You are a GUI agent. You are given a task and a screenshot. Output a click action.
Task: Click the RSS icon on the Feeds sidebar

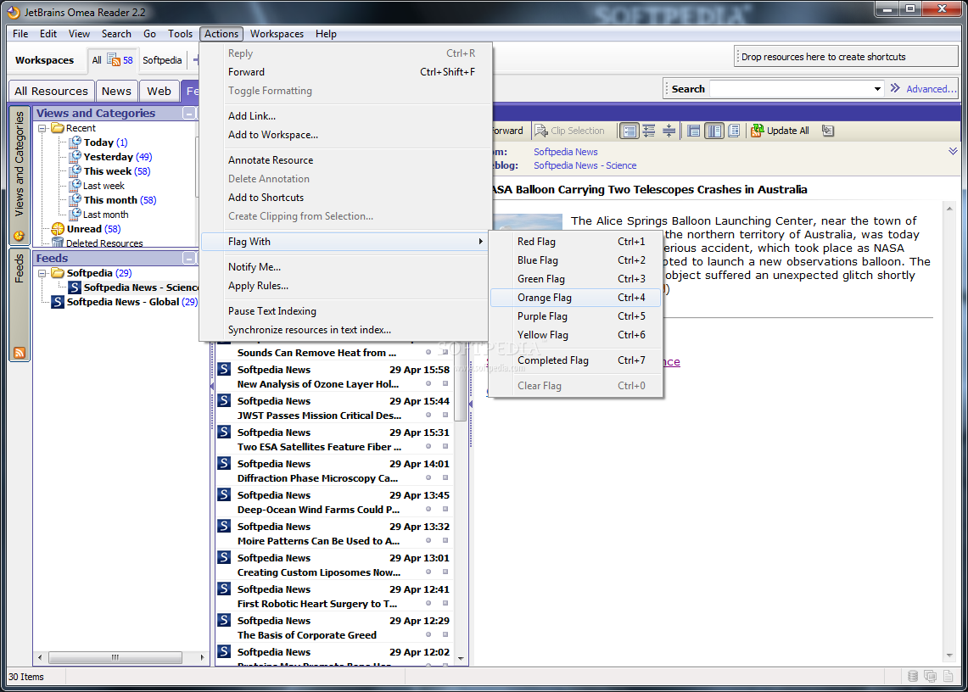20,353
